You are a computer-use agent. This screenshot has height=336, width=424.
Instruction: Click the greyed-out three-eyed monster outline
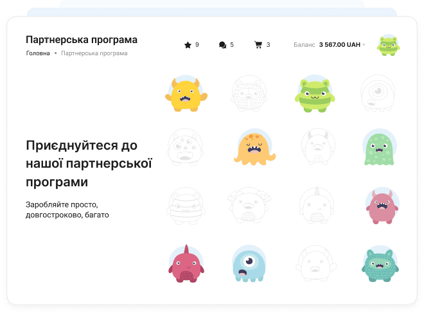click(186, 148)
